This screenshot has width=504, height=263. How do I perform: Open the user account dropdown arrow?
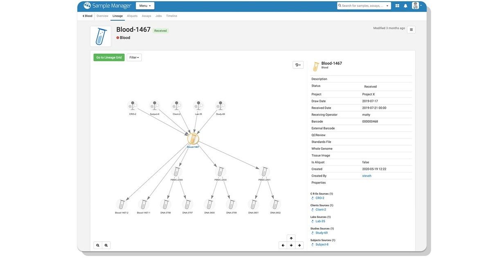pyautogui.click(x=421, y=6)
